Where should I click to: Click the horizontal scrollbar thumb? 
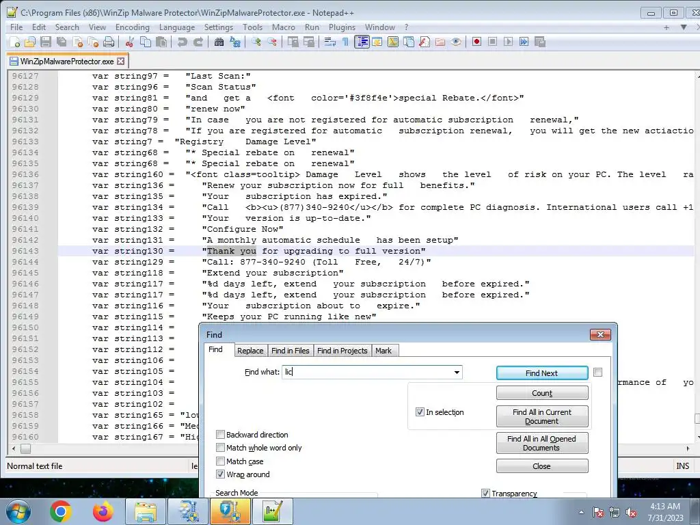25,448
